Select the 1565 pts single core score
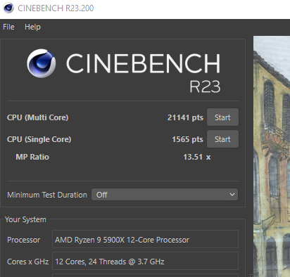The height and width of the screenshot is (277, 290). click(188, 139)
